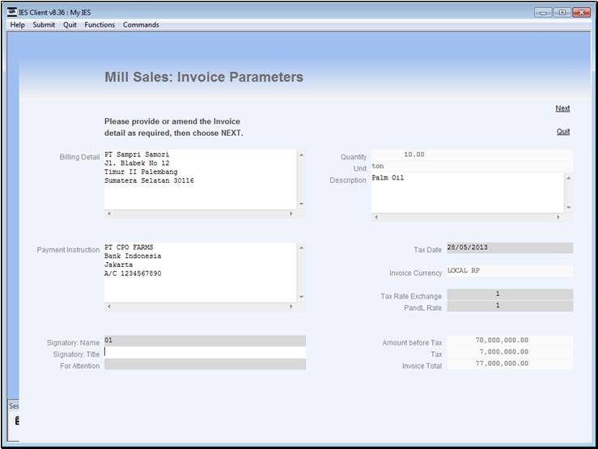Click the For Attention field
Screen dimensions: 598x449
point(206,364)
